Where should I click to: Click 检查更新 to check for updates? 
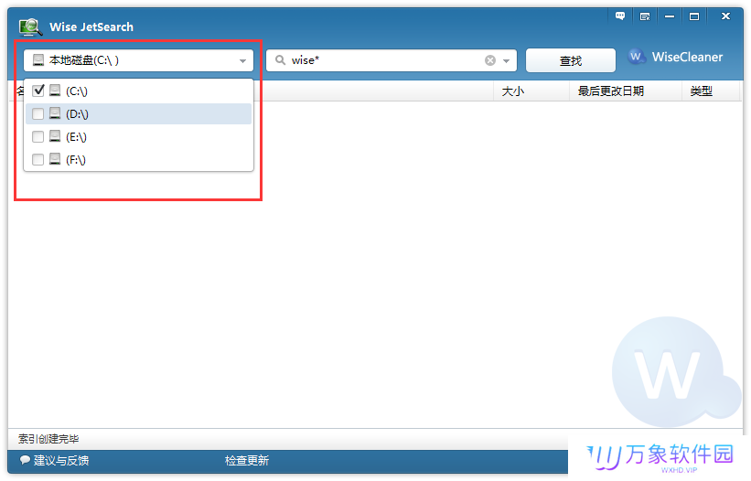(247, 460)
